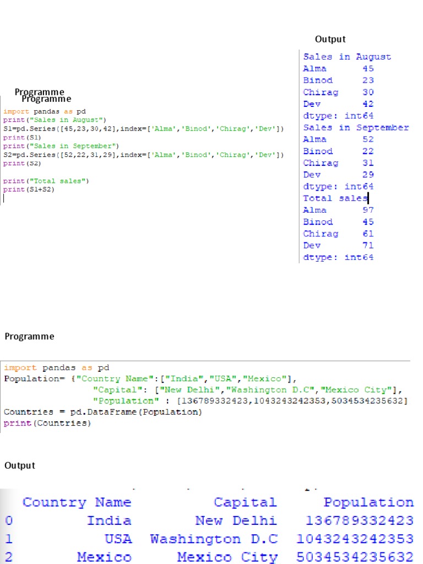
Task: Click the print(Countries) code line
Action: click(x=47, y=424)
